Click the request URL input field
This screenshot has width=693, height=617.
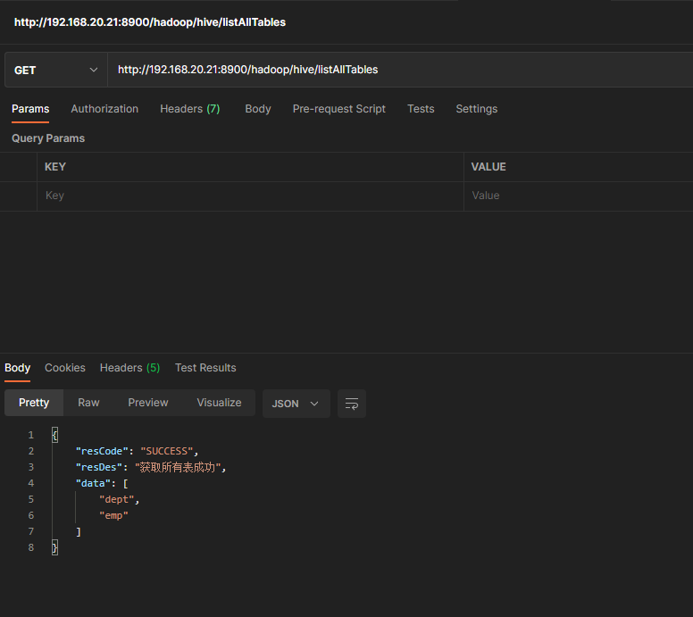(x=400, y=70)
